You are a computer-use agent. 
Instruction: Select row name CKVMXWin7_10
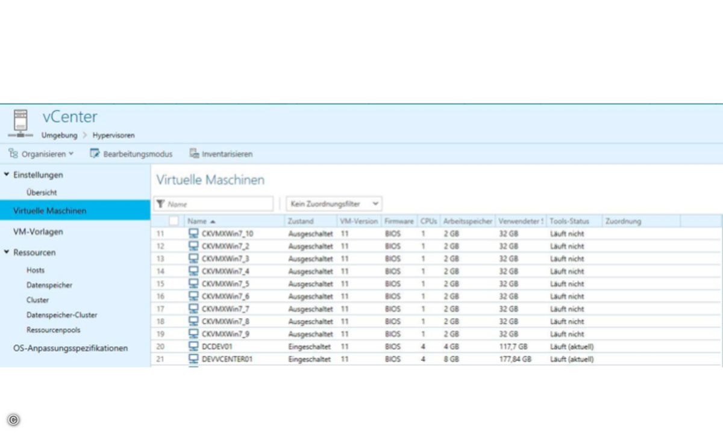coord(227,233)
